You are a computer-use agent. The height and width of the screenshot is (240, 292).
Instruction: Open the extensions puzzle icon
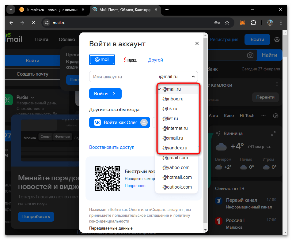pos(253,23)
